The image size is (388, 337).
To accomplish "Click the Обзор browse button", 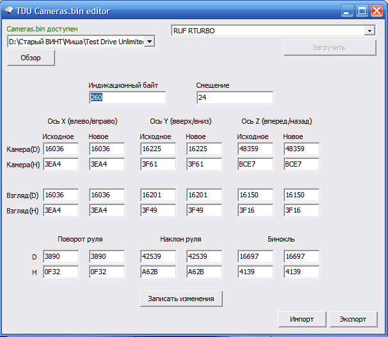I will [31, 58].
